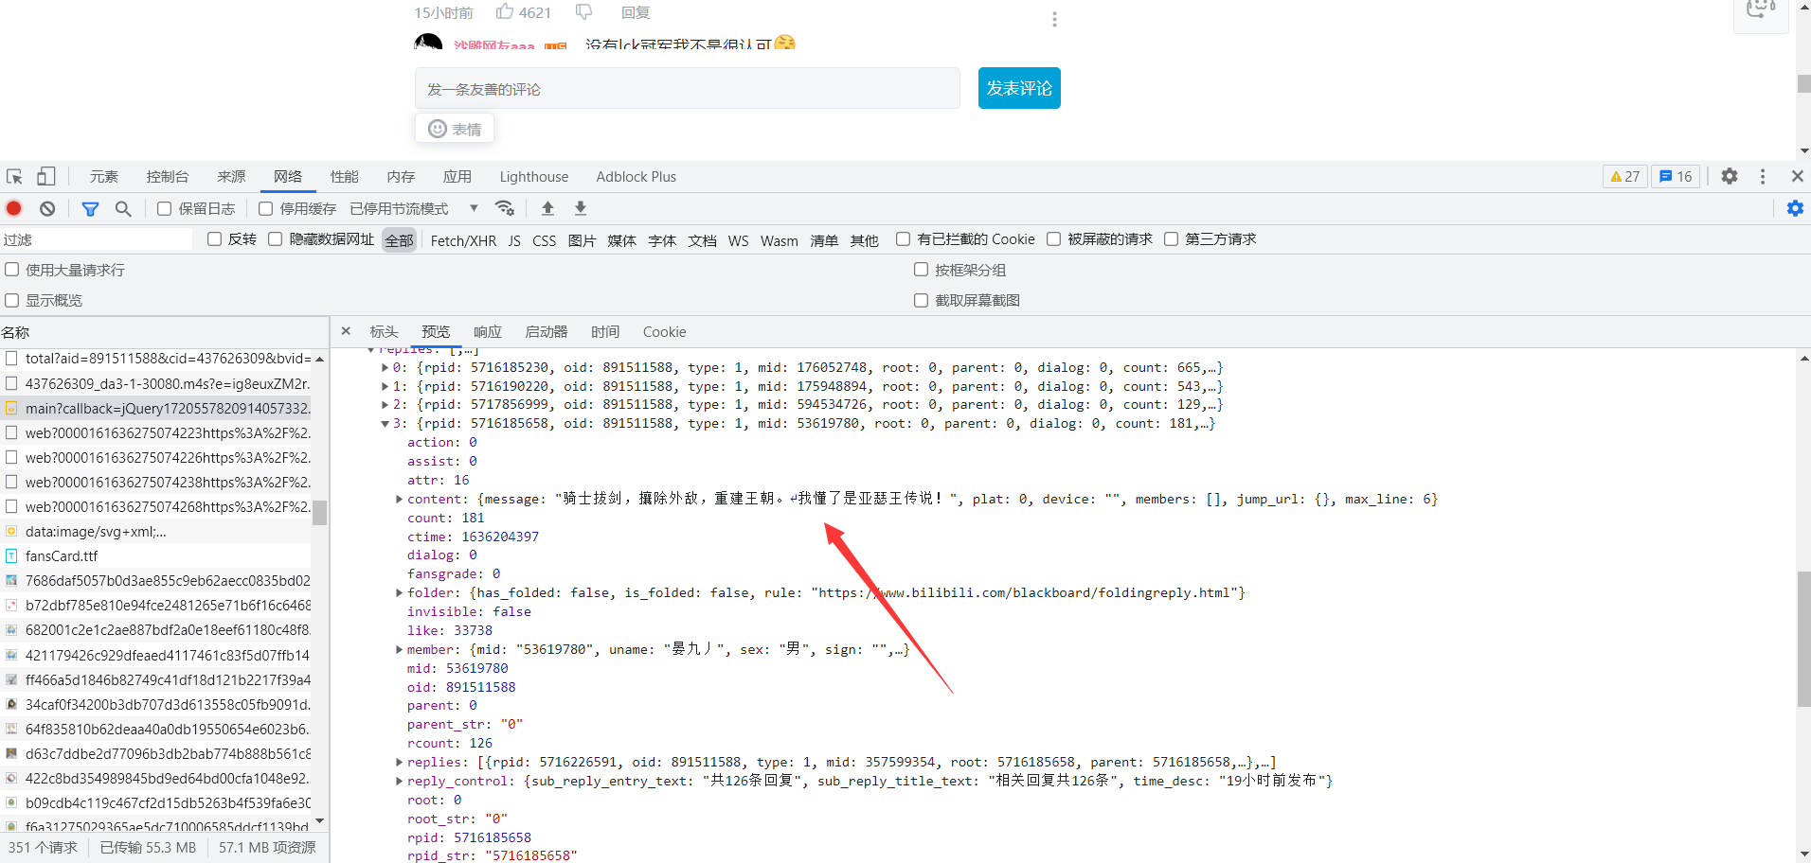
Task: Enable 保留日志 checkbox
Action: (x=165, y=208)
